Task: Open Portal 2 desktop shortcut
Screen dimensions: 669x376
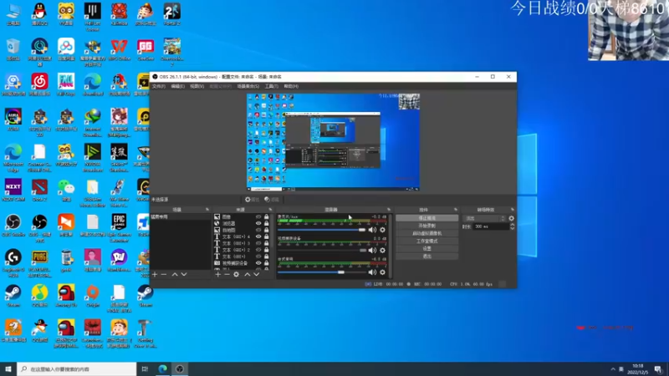Action: pyautogui.click(x=172, y=14)
